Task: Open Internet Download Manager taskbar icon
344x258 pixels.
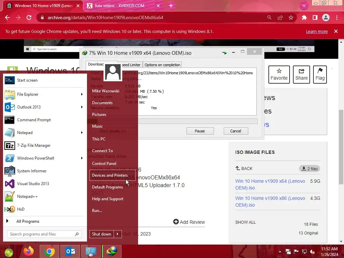Action: tap(112, 251)
